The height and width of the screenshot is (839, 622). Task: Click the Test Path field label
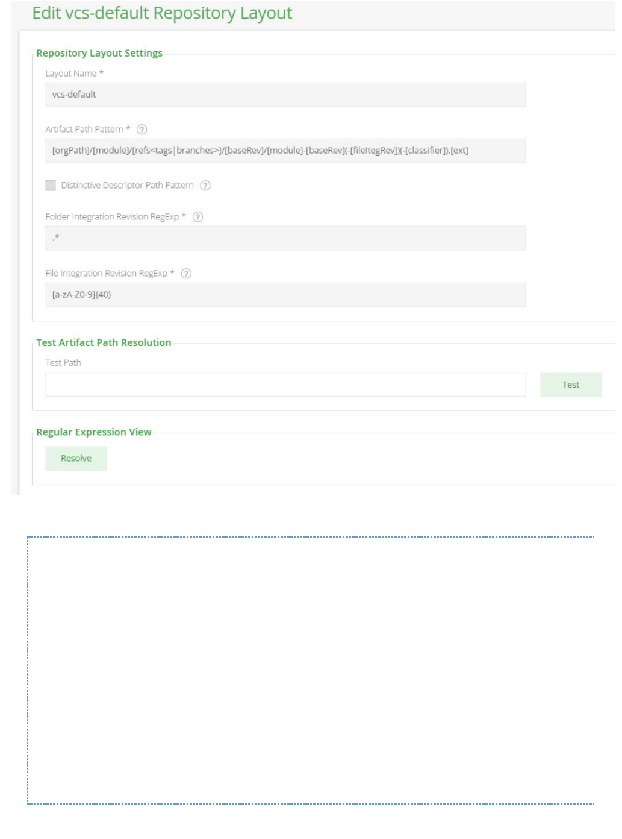tap(63, 363)
